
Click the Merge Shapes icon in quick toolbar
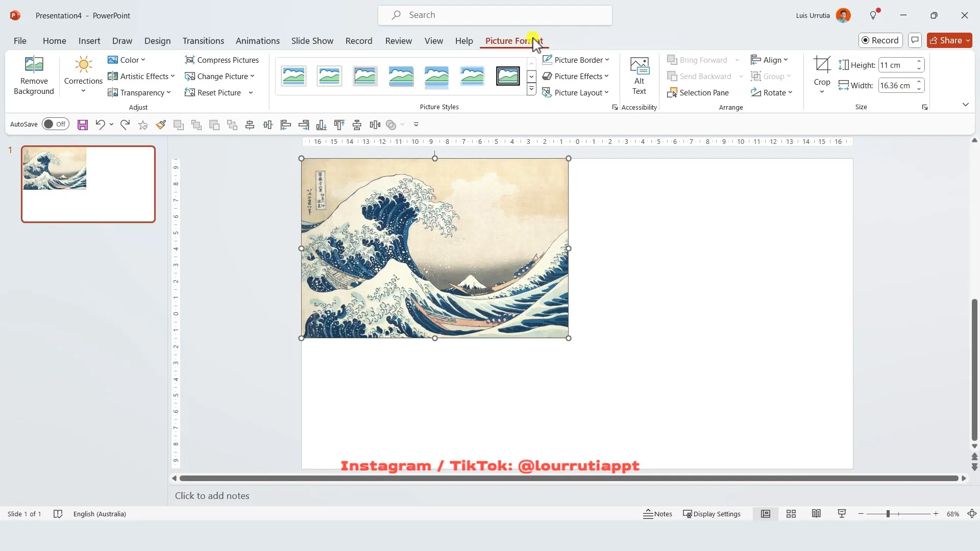coord(391,124)
